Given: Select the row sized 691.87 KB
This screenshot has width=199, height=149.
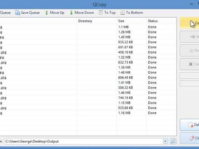Looking at the screenshot, I should (88, 47).
